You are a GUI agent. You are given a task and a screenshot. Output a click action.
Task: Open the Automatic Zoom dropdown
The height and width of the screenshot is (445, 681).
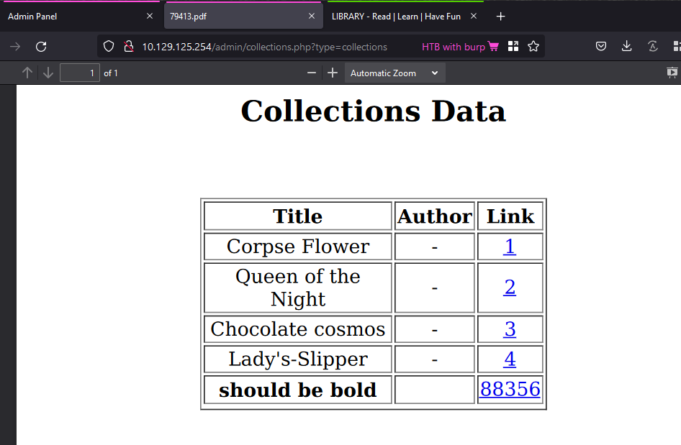(394, 73)
